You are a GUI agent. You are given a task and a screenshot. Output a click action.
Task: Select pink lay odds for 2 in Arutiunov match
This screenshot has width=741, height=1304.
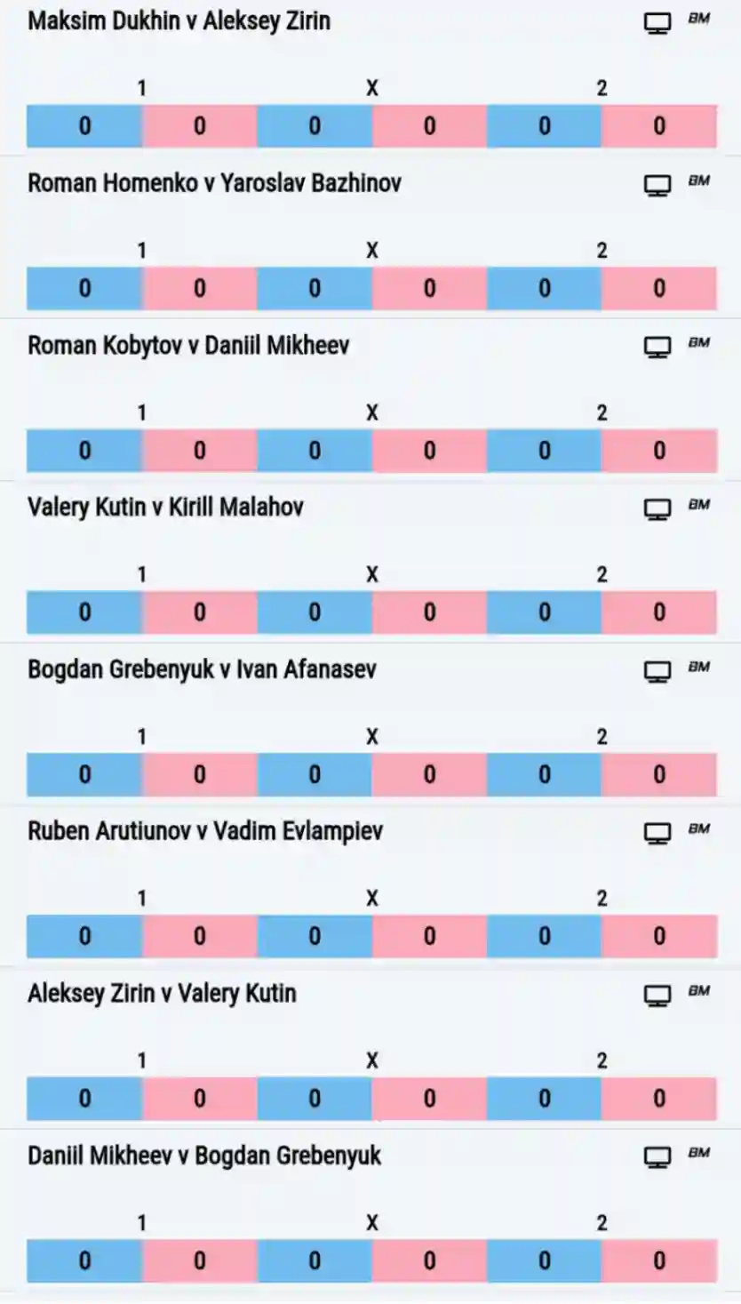tap(659, 936)
